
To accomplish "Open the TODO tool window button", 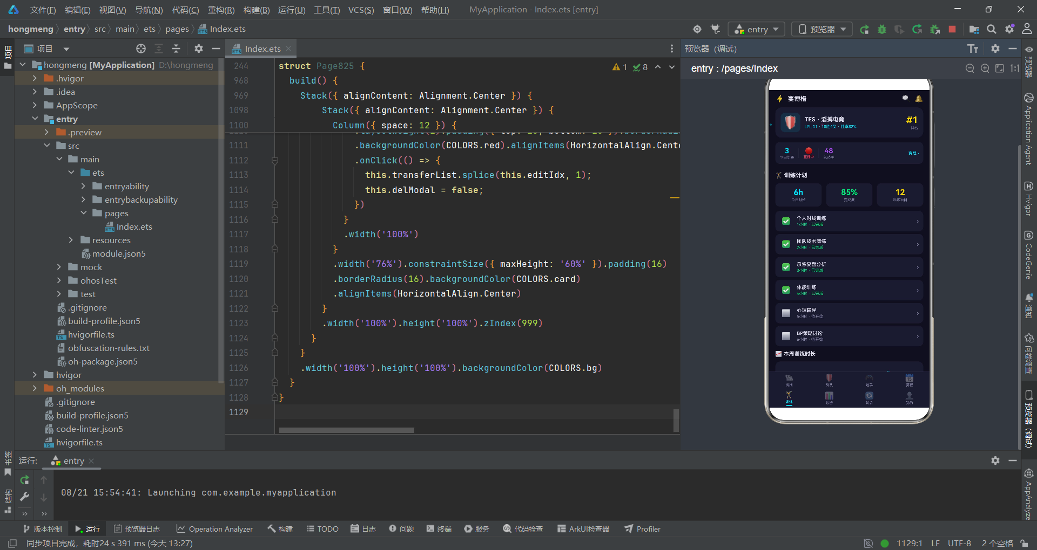I will [x=322, y=529].
